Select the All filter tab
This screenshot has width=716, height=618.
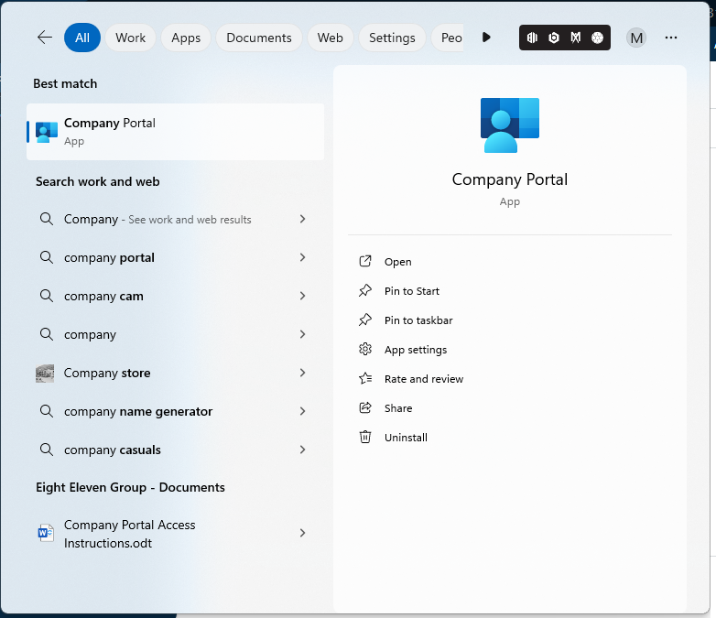coord(82,38)
